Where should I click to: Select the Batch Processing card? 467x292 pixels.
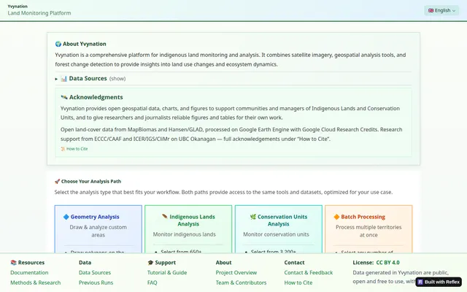[368, 228]
